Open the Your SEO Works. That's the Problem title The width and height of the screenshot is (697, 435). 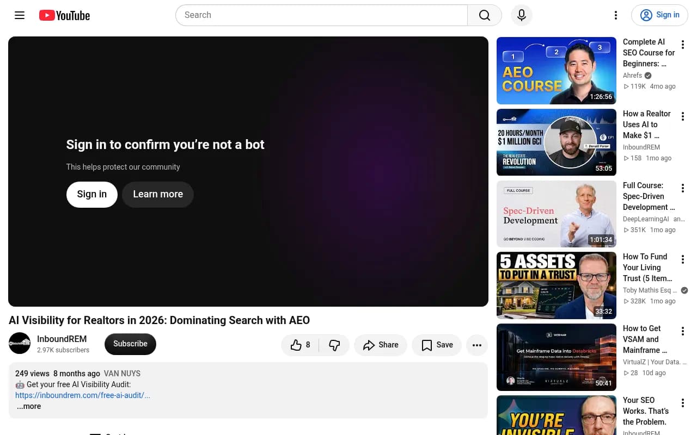click(646, 411)
